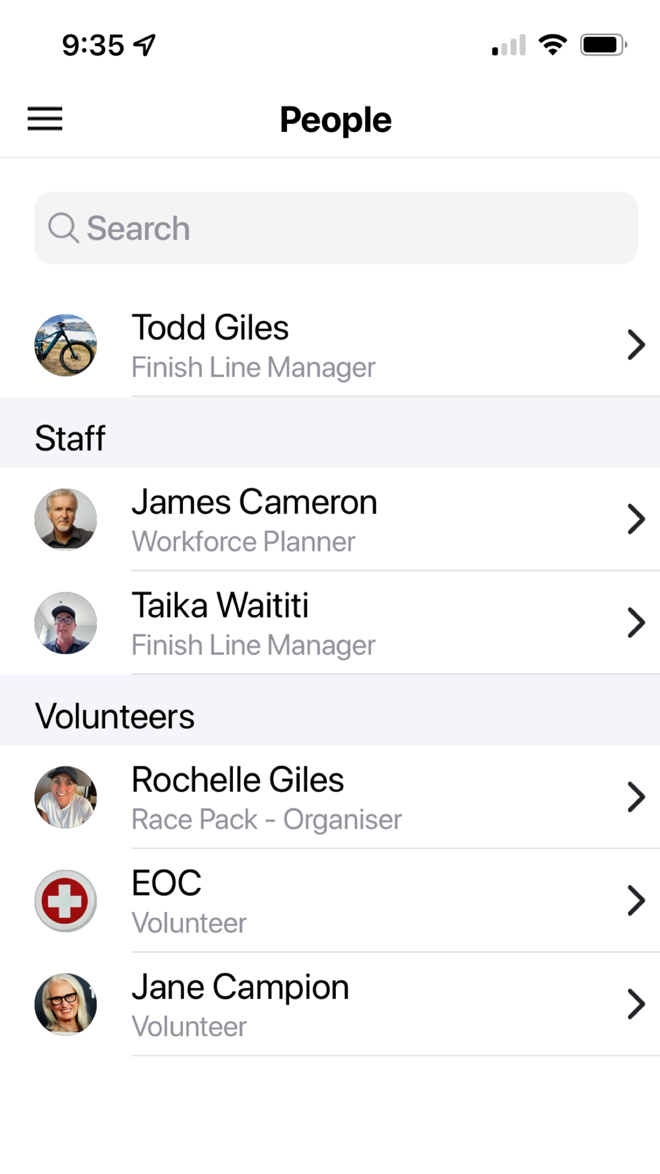Open Taika Waititi via chevron arrow
This screenshot has width=660, height=1174.
coord(636,623)
